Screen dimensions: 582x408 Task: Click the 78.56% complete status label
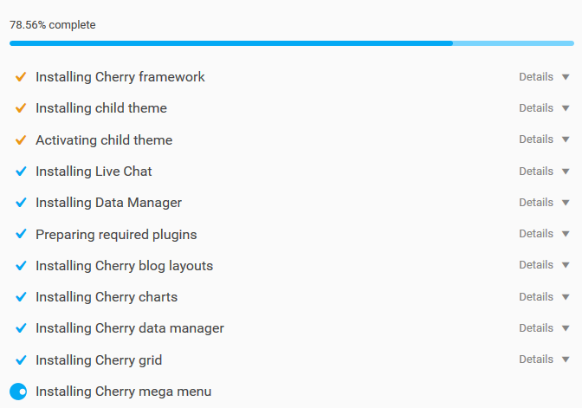coord(53,25)
